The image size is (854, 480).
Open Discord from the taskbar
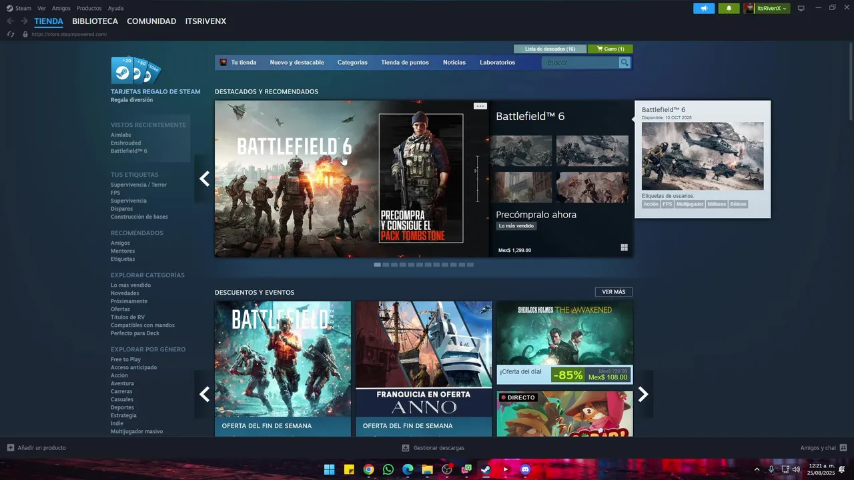pos(525,469)
